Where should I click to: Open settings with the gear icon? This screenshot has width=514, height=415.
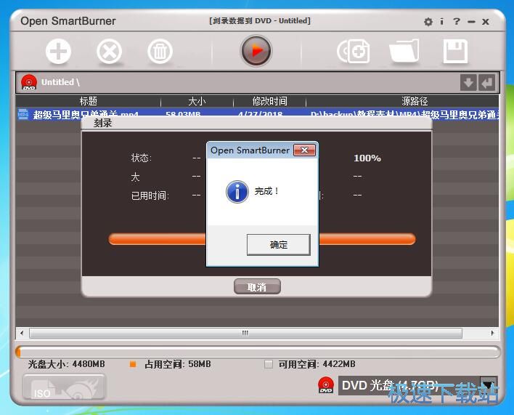(x=428, y=22)
